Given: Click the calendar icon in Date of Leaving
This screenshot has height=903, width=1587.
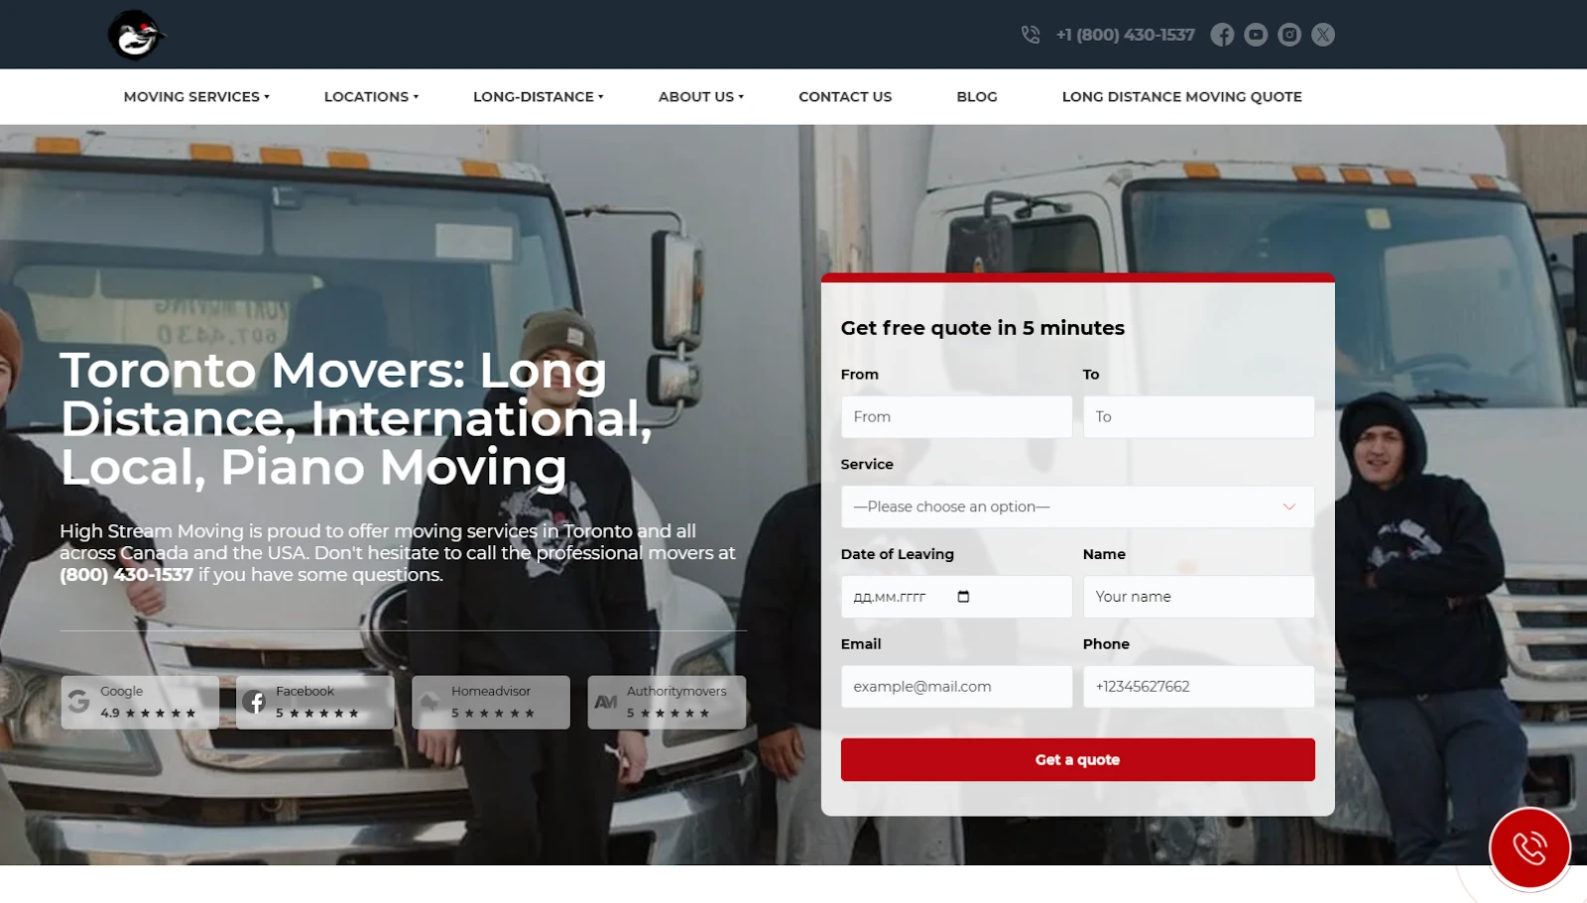Looking at the screenshot, I should coord(963,597).
